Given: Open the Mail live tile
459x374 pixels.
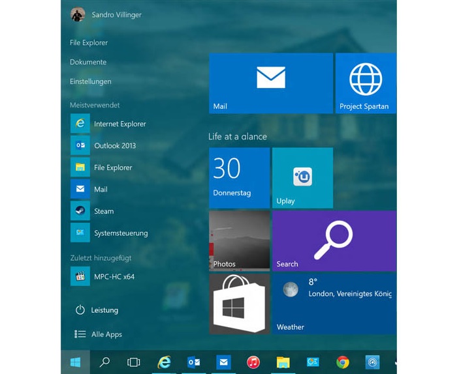Looking at the screenshot, I should (x=271, y=83).
